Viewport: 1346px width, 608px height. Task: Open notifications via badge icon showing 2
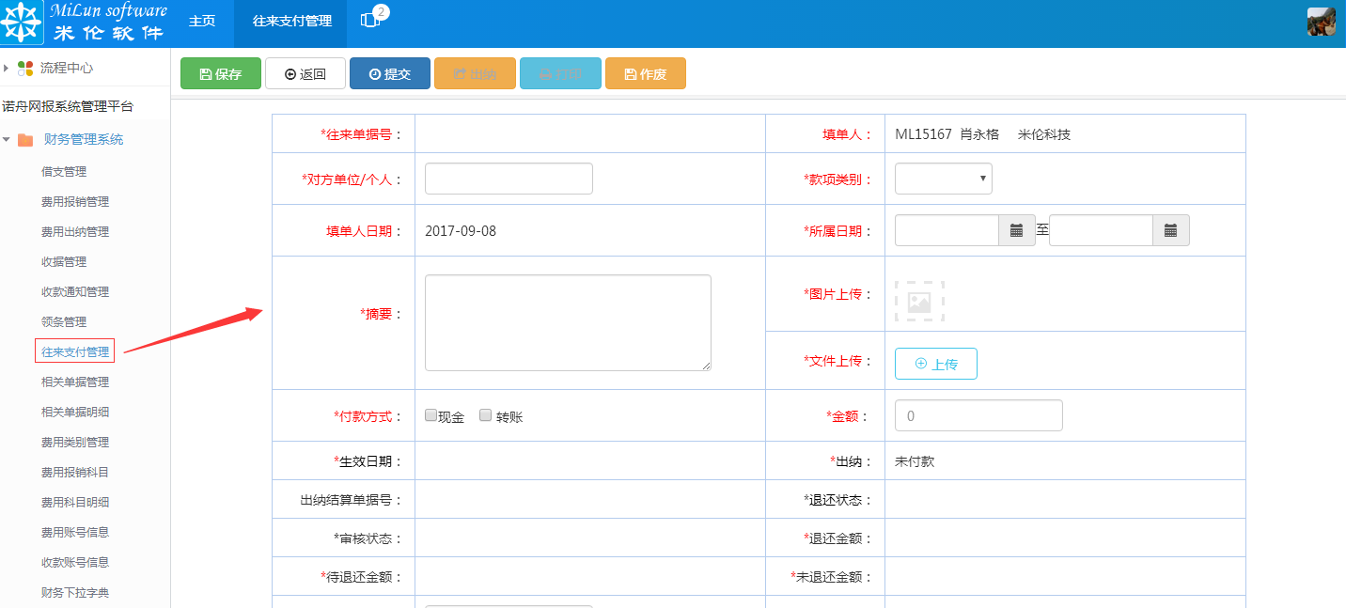[x=368, y=21]
